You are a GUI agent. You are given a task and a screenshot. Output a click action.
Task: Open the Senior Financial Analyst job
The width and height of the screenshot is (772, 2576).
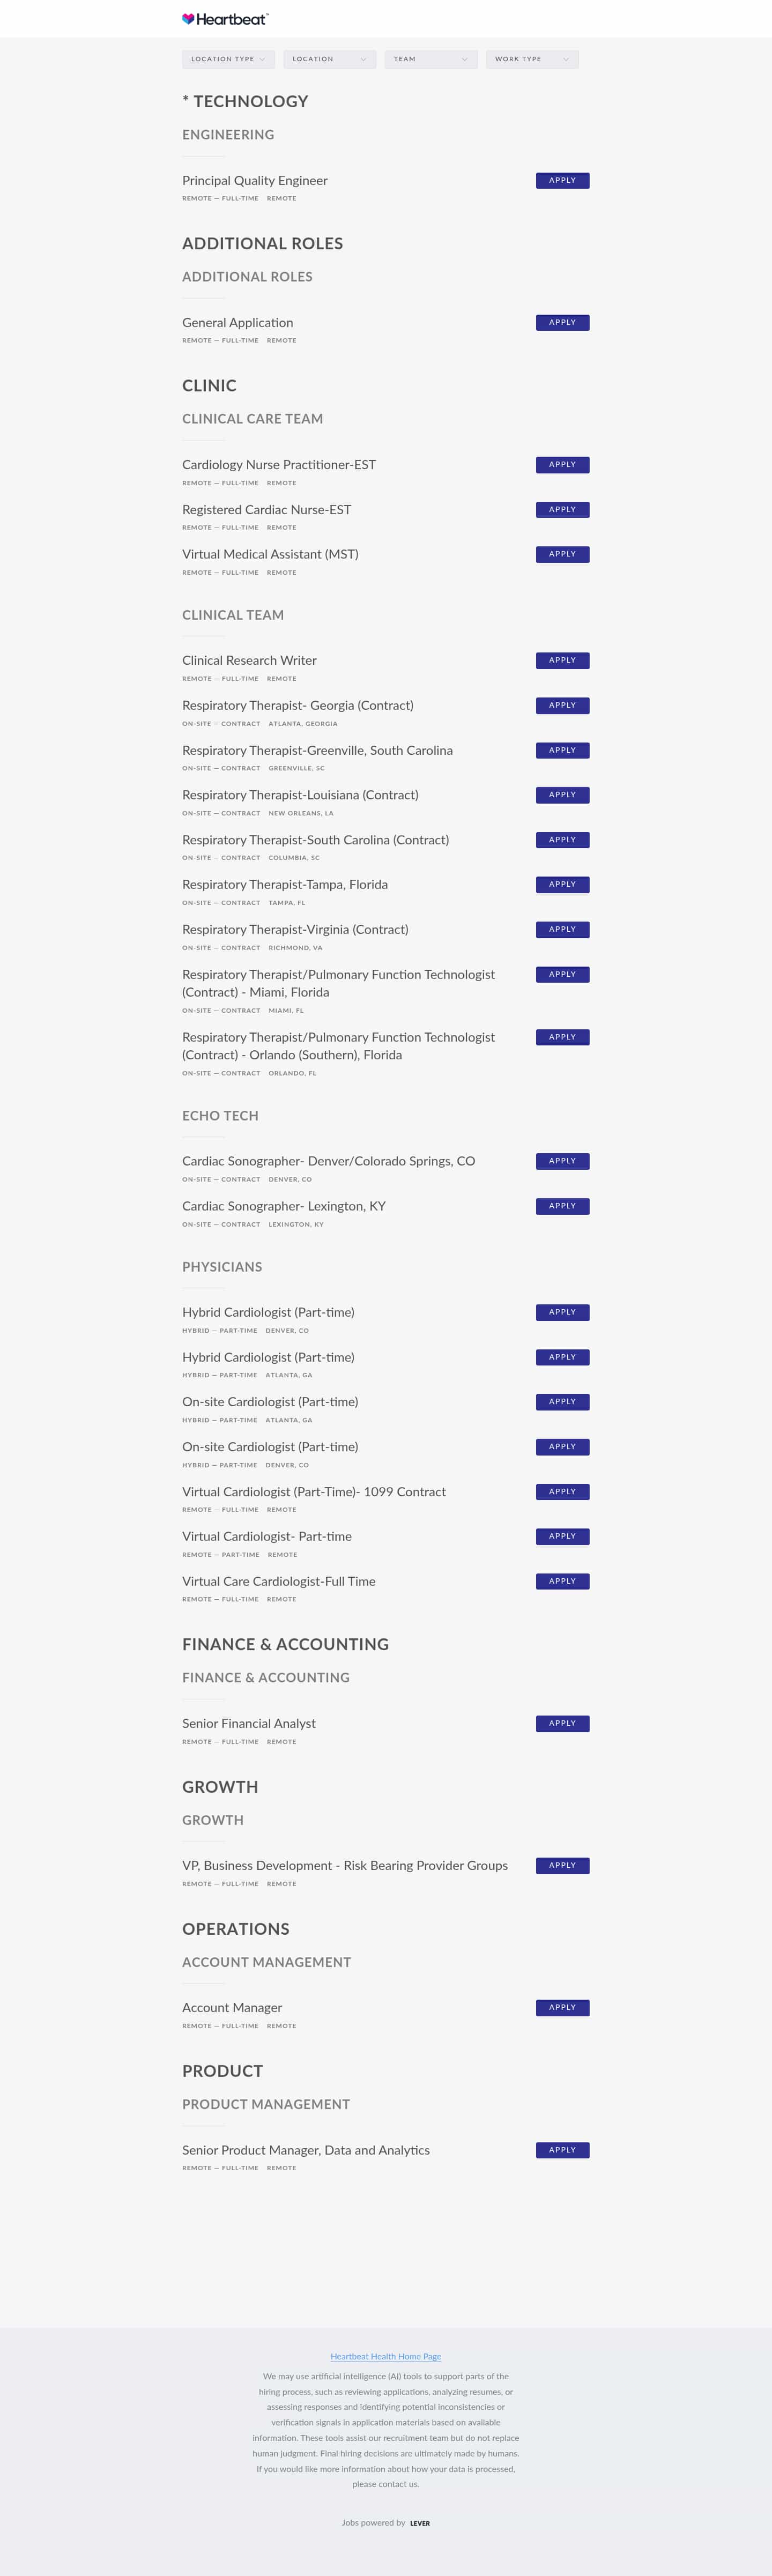pyautogui.click(x=249, y=1723)
